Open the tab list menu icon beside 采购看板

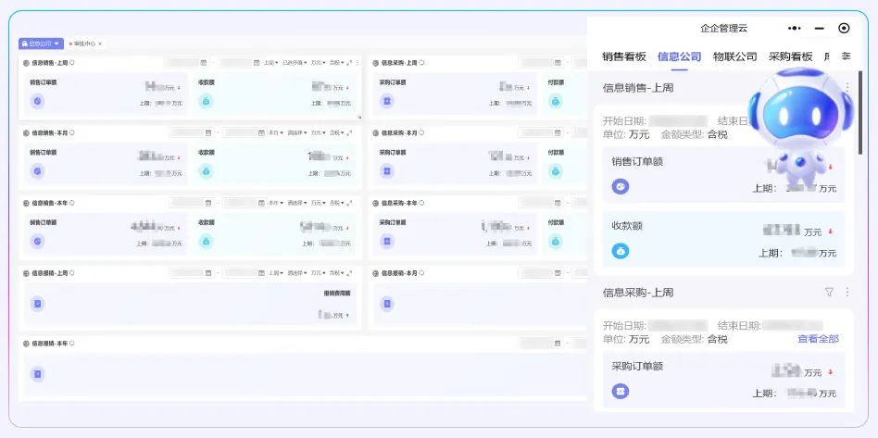tap(846, 56)
